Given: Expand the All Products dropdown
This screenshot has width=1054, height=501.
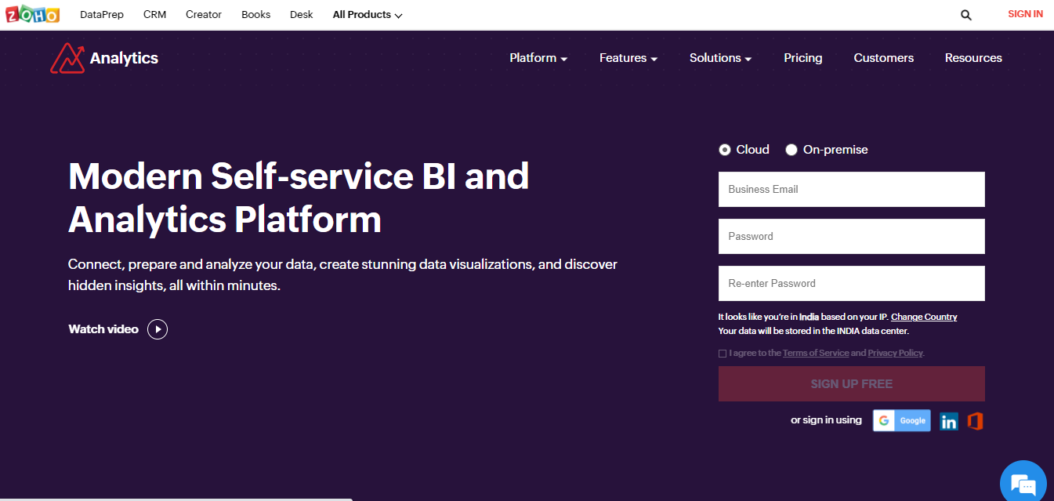Looking at the screenshot, I should (x=368, y=14).
